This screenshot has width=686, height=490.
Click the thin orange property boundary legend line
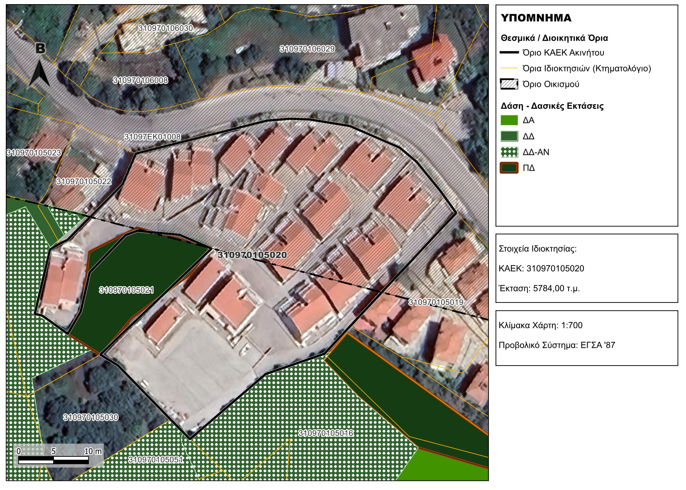(x=509, y=68)
